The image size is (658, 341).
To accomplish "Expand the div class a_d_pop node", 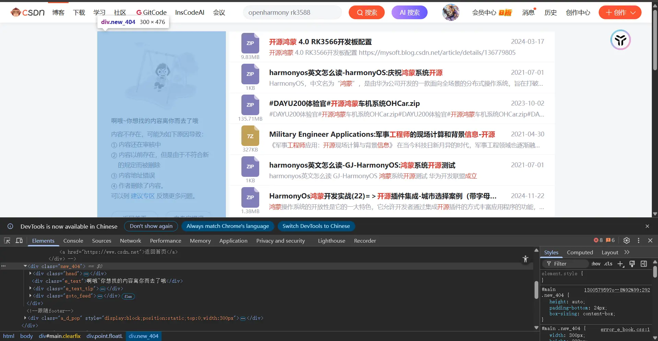I will (25, 318).
